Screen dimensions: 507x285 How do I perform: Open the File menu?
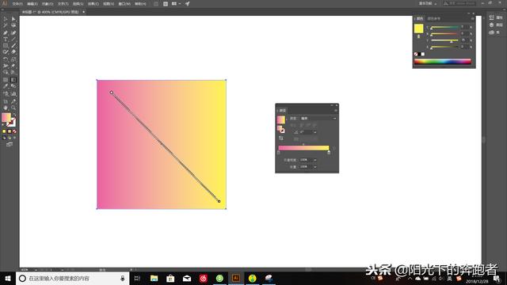click(17, 4)
